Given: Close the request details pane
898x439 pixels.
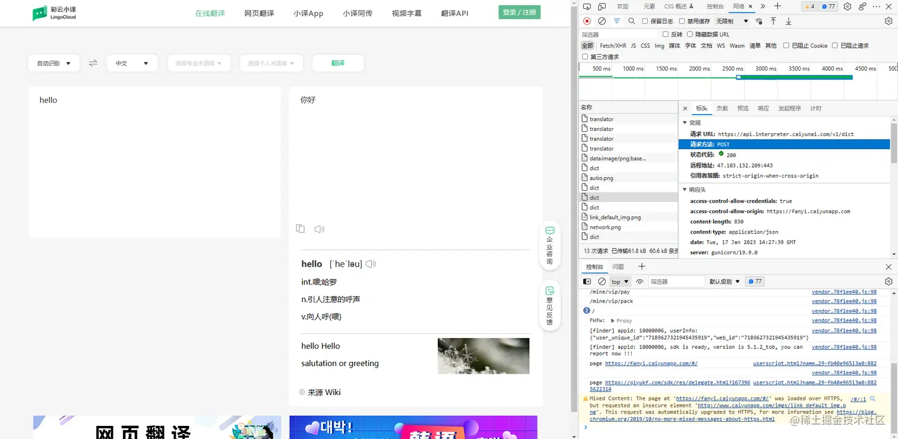Looking at the screenshot, I should (x=685, y=108).
